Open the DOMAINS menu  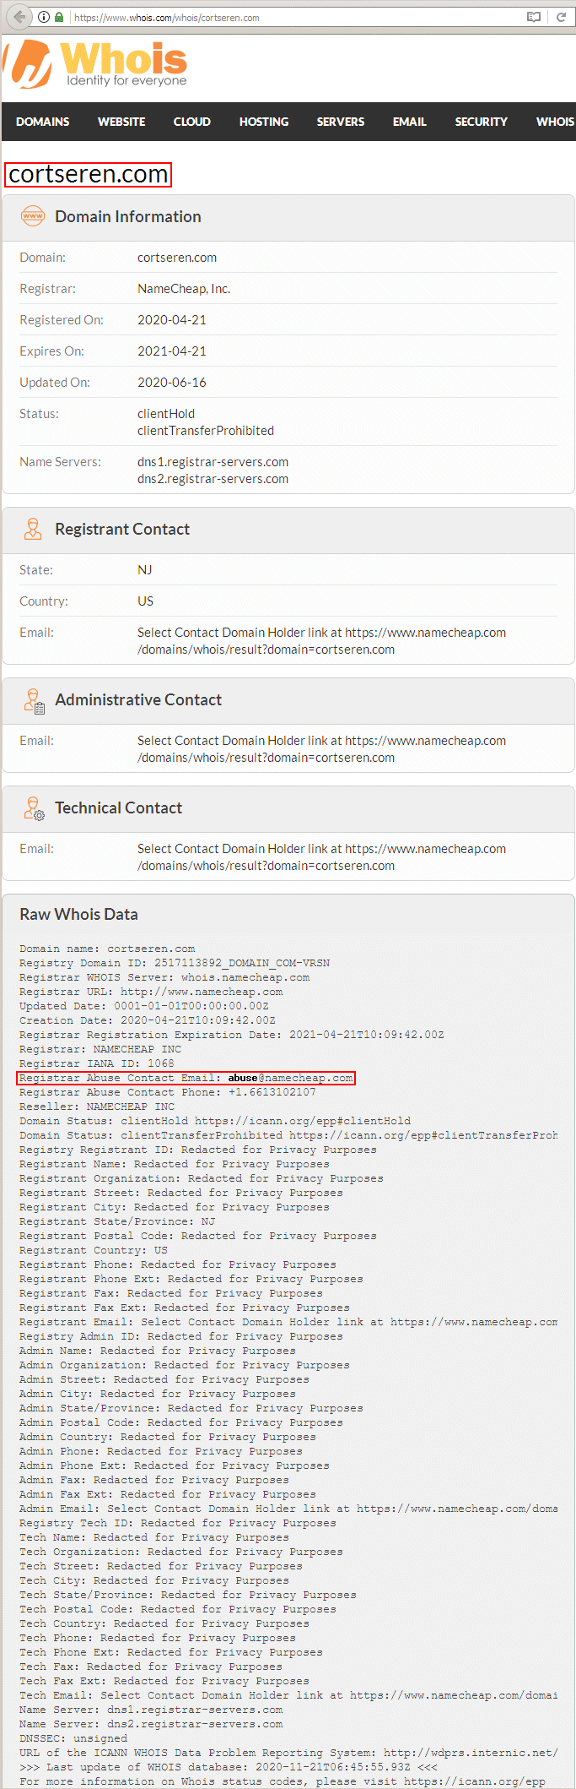coord(42,122)
